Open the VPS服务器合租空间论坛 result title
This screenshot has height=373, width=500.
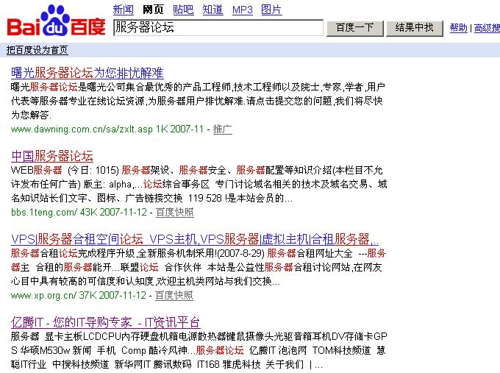195,239
